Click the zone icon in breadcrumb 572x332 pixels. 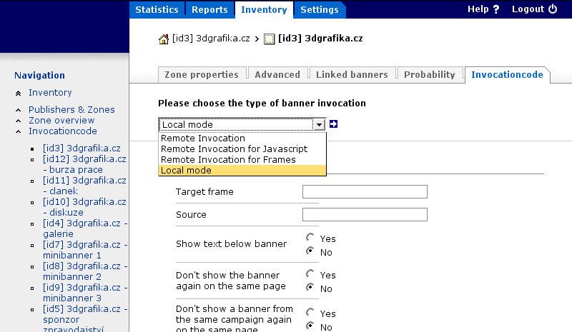pyautogui.click(x=270, y=39)
